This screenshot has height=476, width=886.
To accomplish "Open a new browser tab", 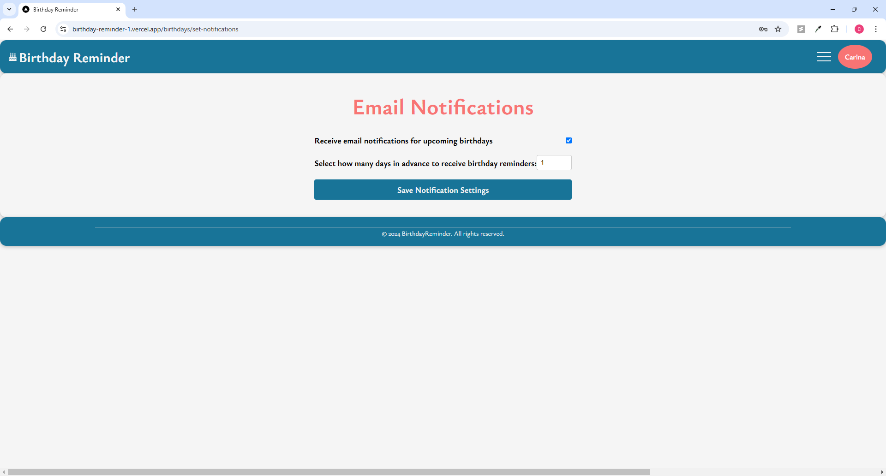I will (135, 9).
